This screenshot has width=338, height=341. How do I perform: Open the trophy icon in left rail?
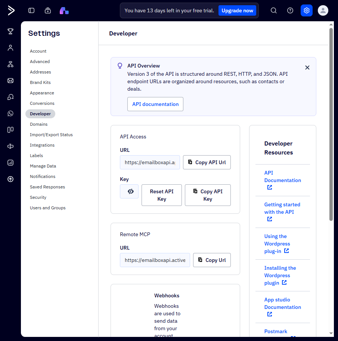[10, 31]
